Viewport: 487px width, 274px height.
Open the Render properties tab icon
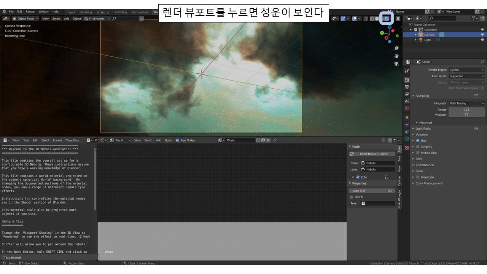407,80
